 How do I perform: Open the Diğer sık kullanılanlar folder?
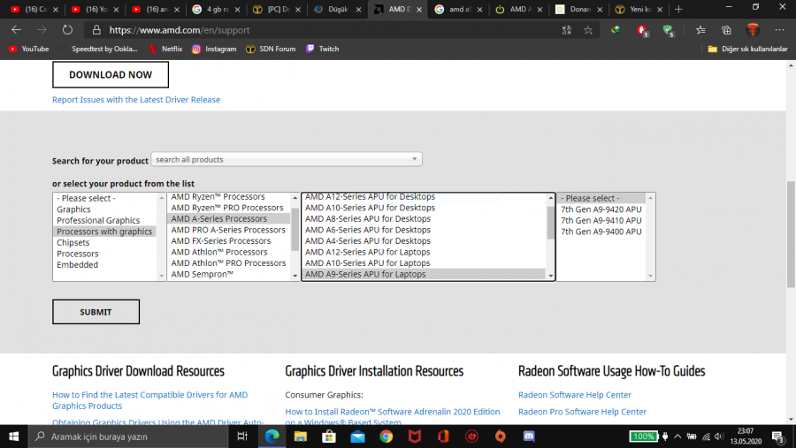(747, 49)
